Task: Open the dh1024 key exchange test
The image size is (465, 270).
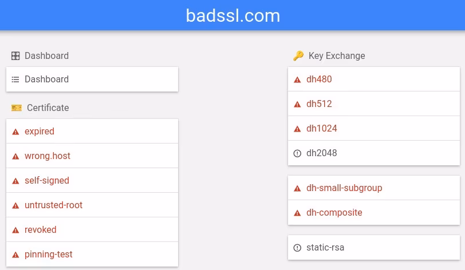Action: pyautogui.click(x=322, y=129)
